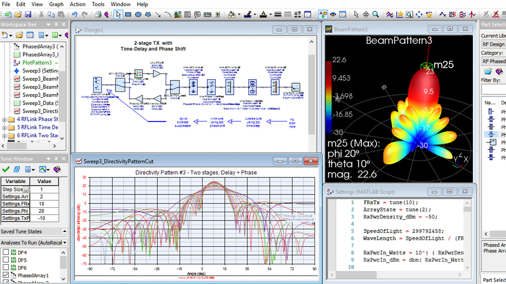Click the green checkmark in Tune Window
The height and width of the screenshot is (284, 506).
6,169
